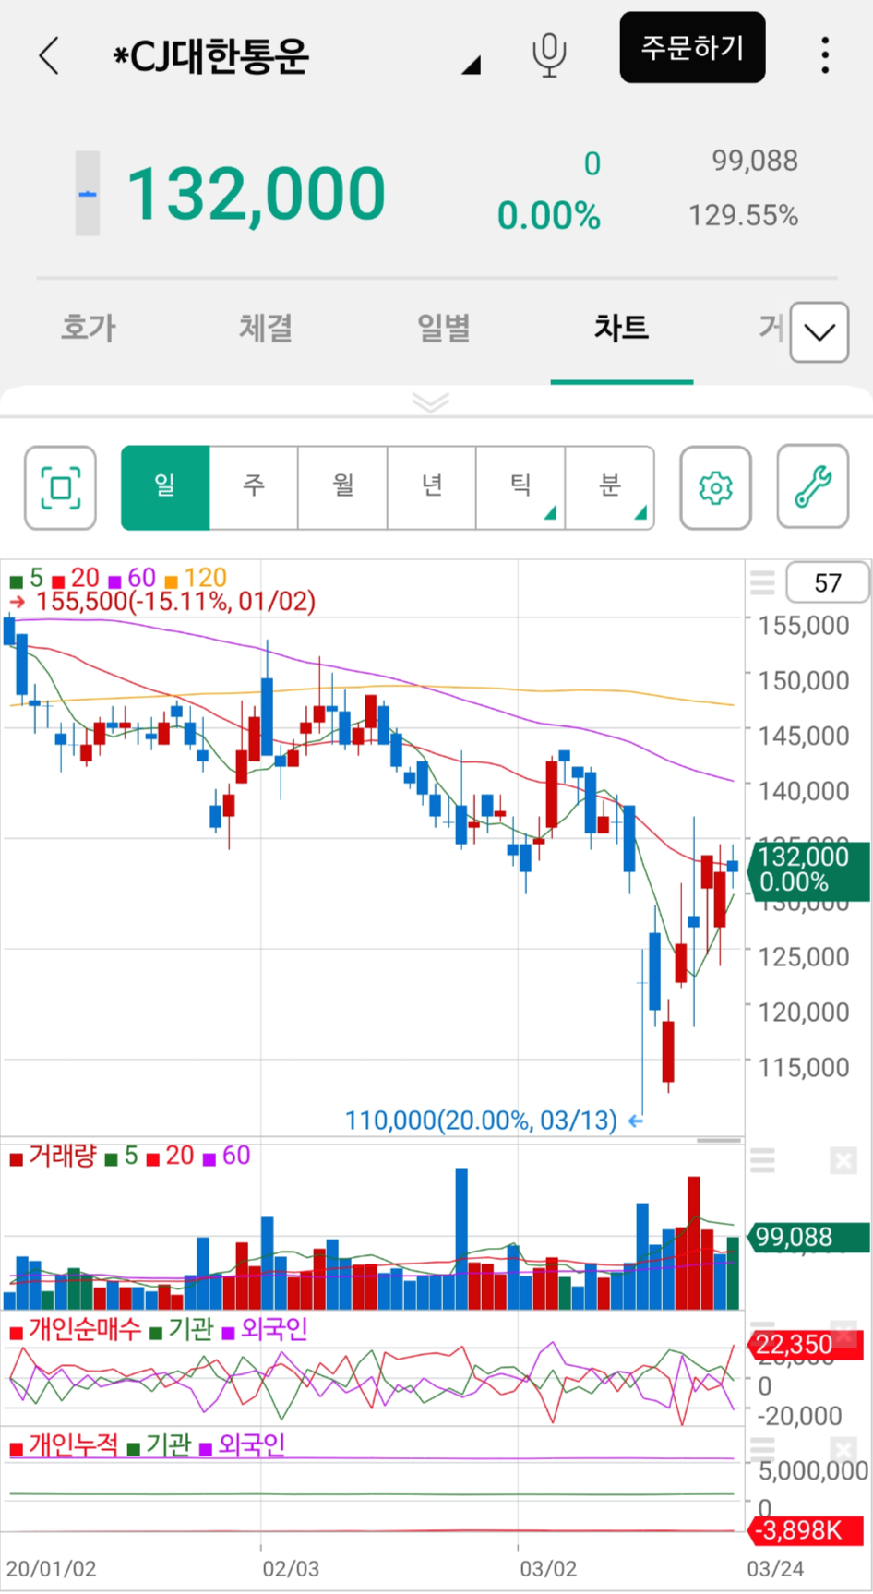Switch to the 호가 tab
The height and width of the screenshot is (1594, 873).
89,328
